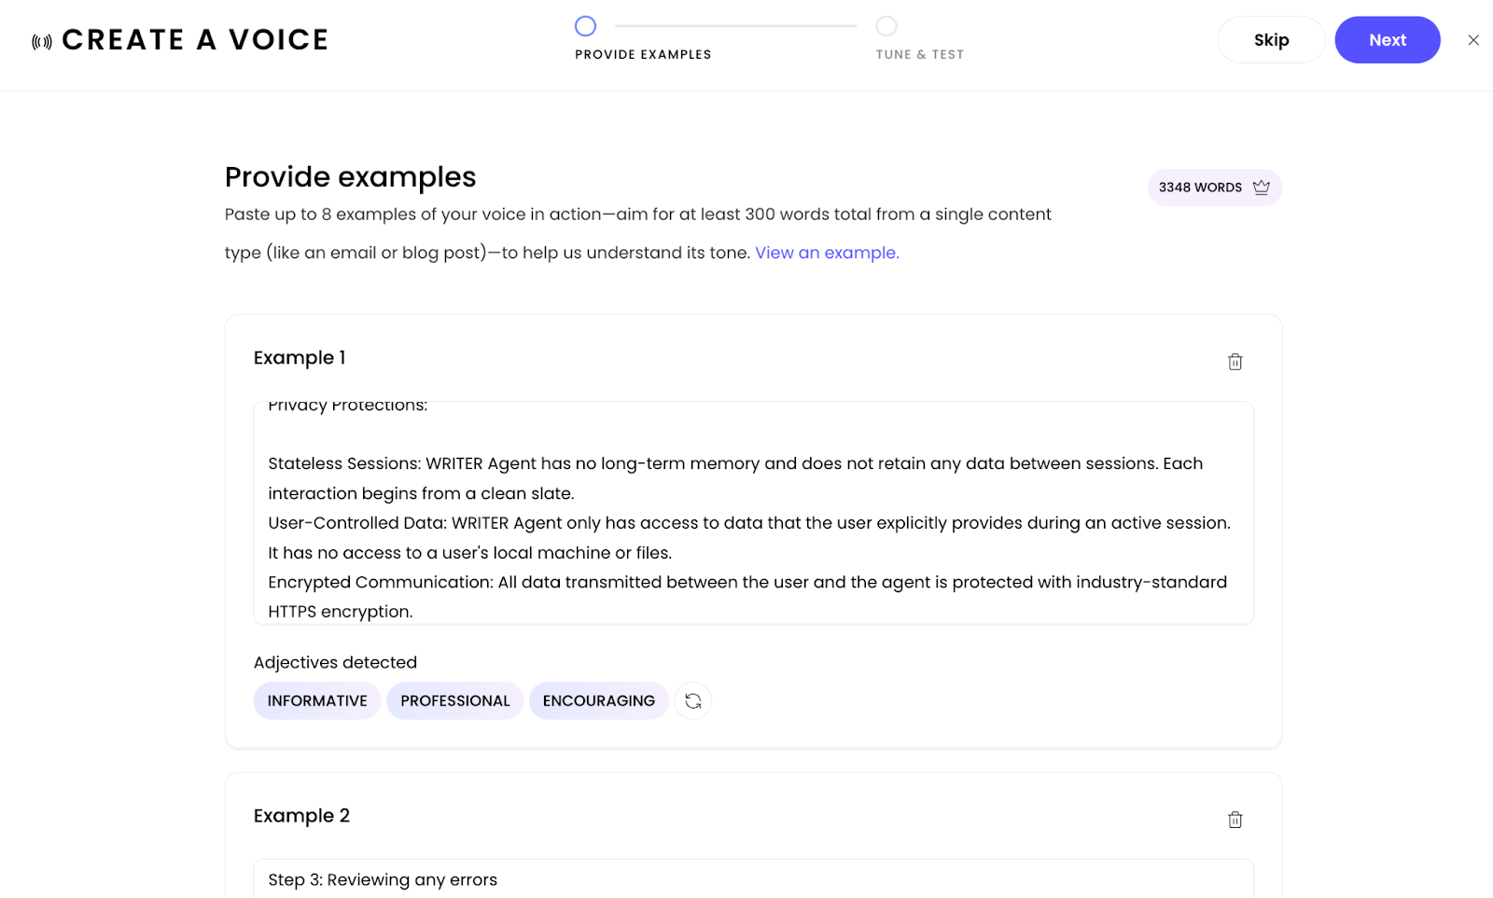Click the Example 2 heading

301,816
